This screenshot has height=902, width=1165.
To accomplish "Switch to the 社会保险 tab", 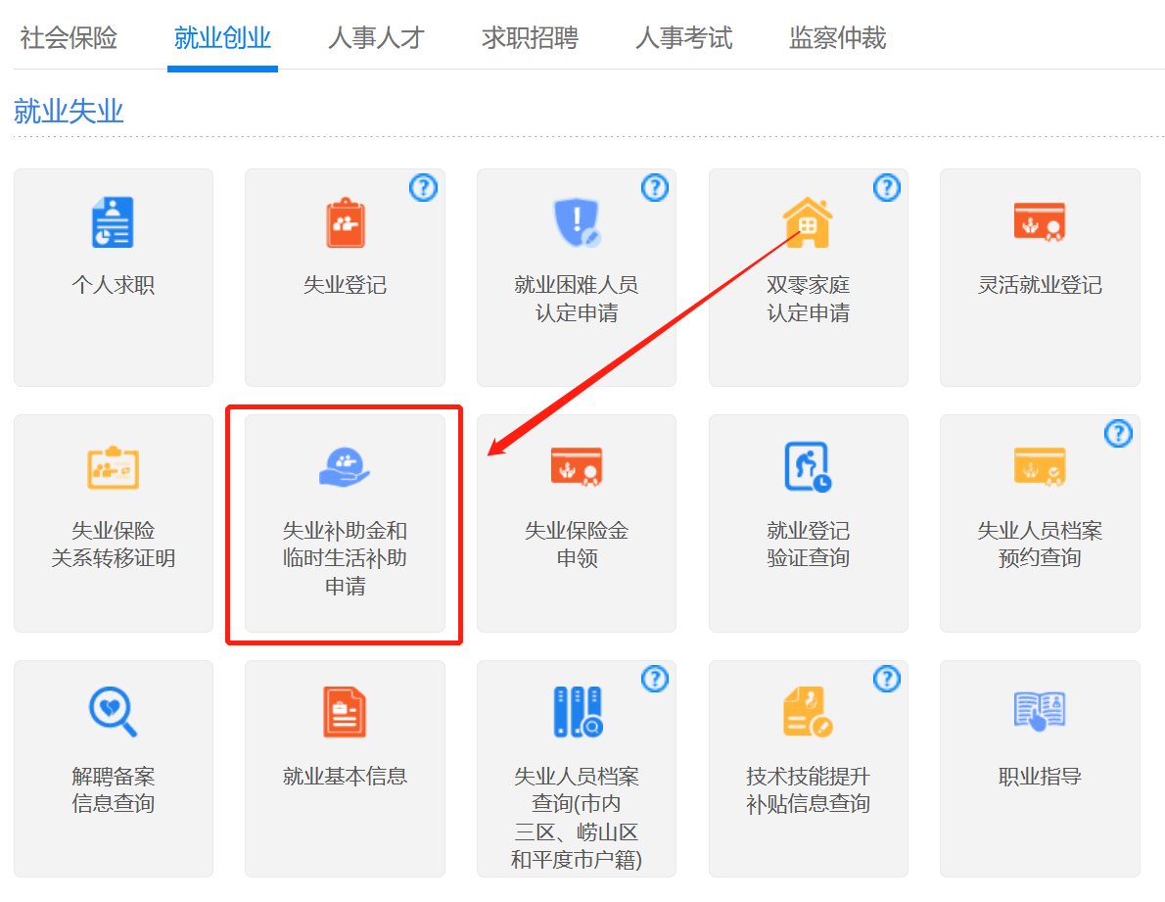I will pyautogui.click(x=69, y=38).
